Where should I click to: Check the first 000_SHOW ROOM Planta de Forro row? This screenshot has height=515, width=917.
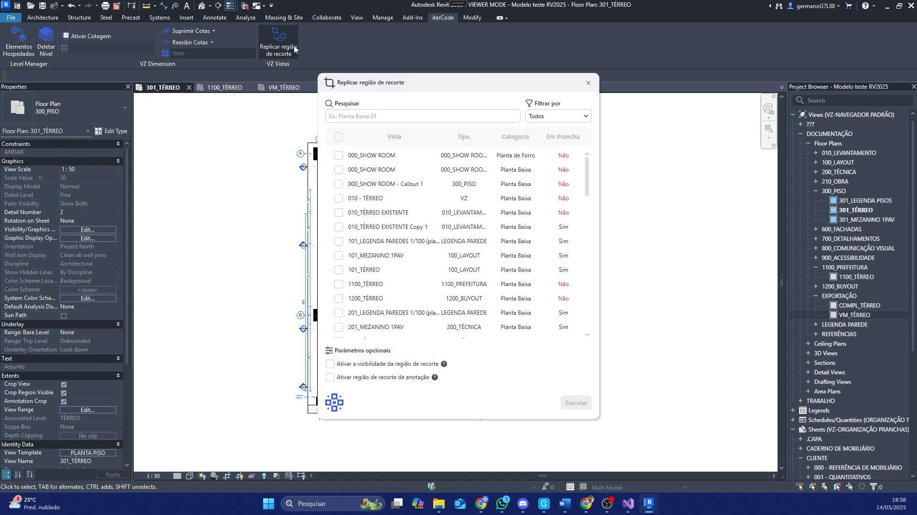click(x=339, y=155)
